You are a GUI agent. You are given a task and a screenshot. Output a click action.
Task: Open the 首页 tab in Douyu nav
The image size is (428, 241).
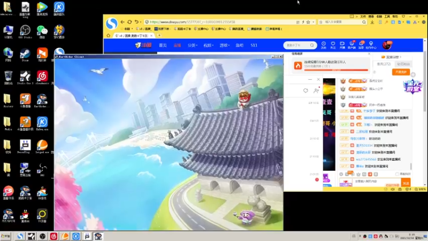coord(163,46)
